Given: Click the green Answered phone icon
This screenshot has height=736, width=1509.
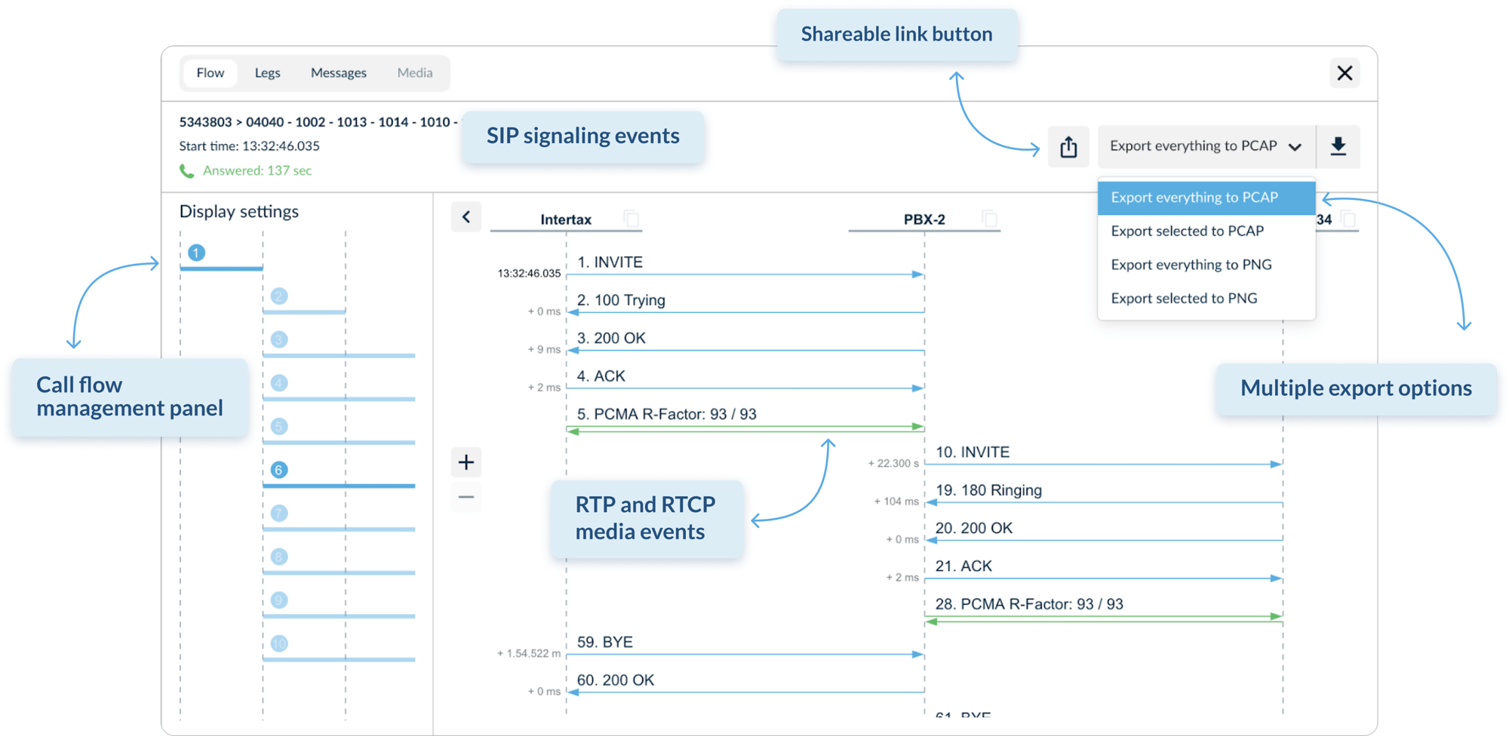Looking at the screenshot, I should click(x=187, y=171).
